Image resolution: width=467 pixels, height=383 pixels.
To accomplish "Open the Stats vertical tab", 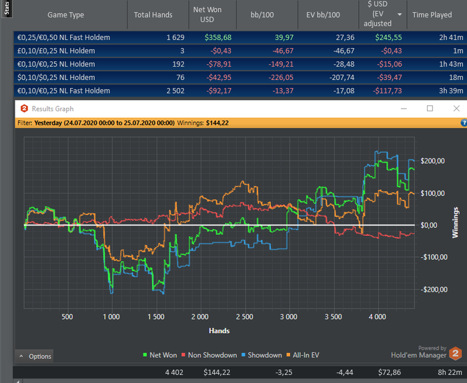I will [6, 9].
